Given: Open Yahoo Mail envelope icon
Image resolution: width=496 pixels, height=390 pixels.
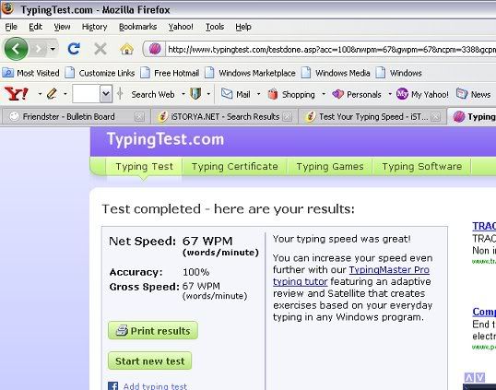Looking at the screenshot, I should (227, 94).
